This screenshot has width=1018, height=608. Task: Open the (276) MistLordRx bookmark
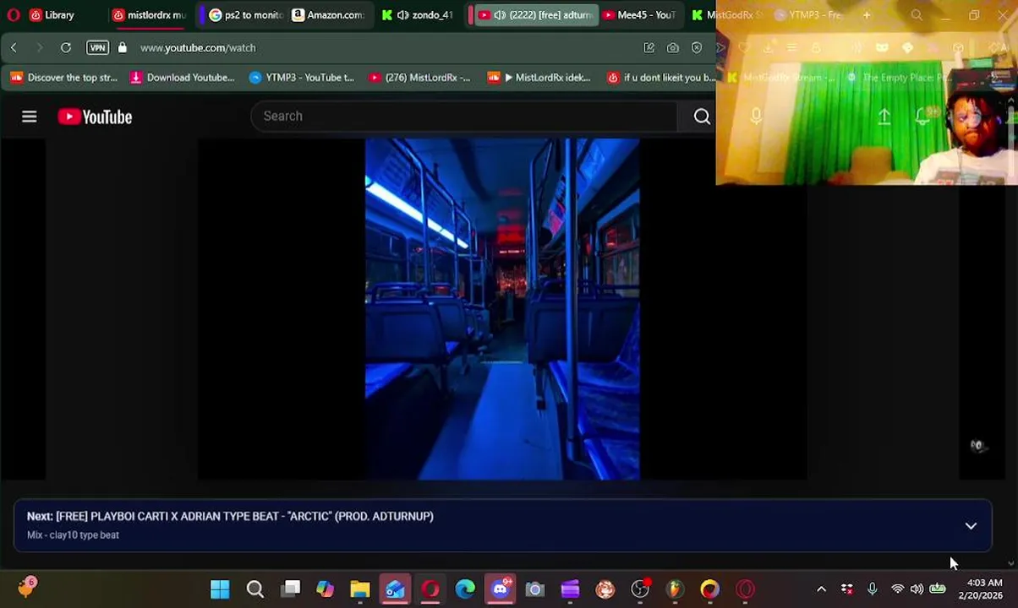click(x=419, y=78)
